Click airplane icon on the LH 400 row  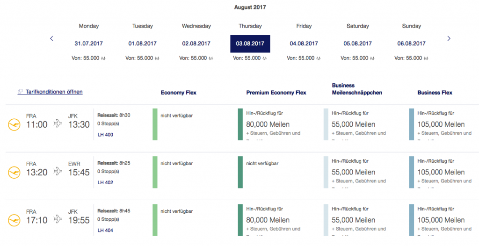tap(58, 123)
